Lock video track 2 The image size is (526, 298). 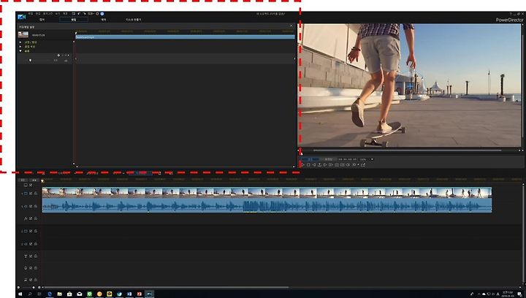(35, 232)
